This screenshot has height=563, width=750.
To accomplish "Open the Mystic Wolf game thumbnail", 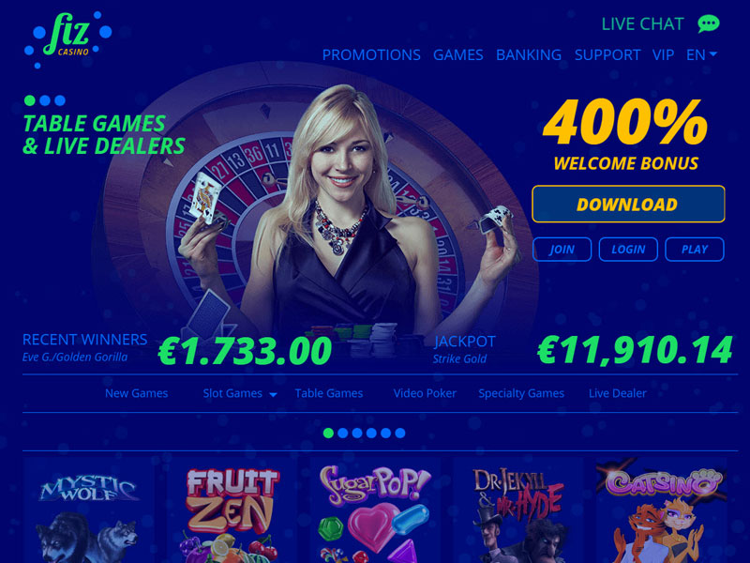I will point(88,510).
